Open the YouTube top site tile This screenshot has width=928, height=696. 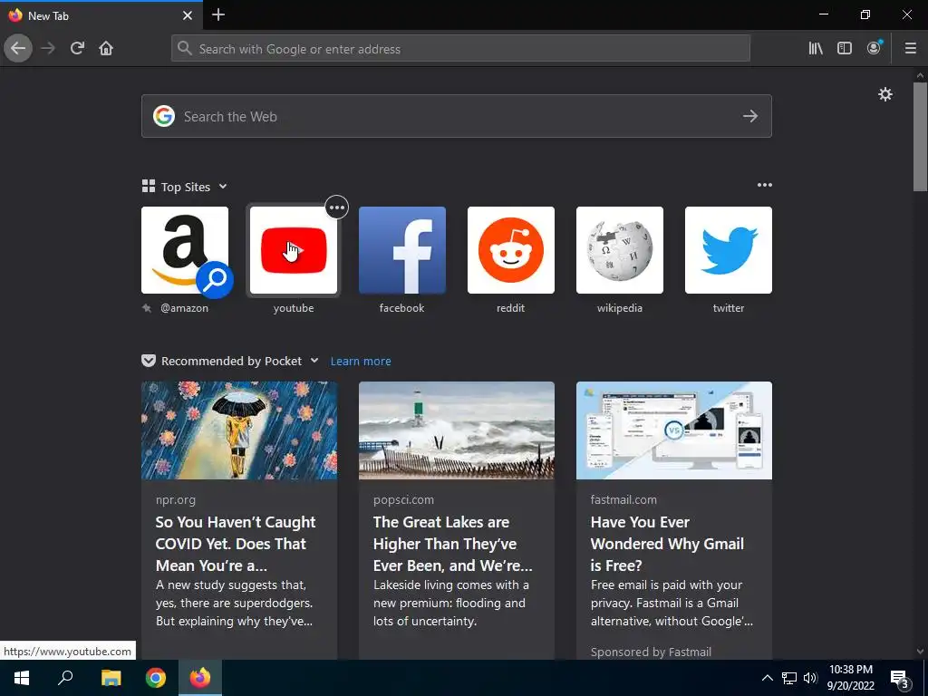(x=294, y=250)
